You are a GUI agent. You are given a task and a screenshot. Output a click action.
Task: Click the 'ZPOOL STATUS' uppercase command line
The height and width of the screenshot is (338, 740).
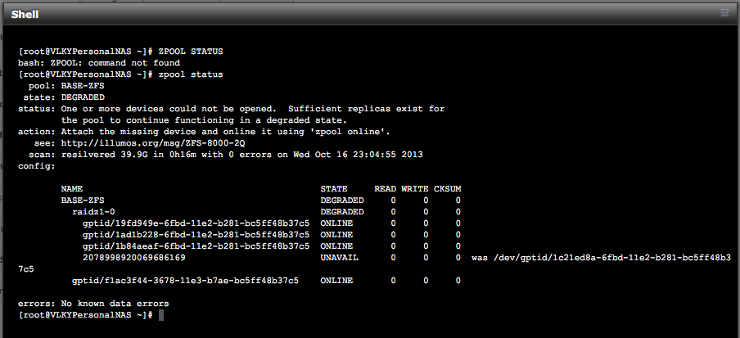(120, 52)
